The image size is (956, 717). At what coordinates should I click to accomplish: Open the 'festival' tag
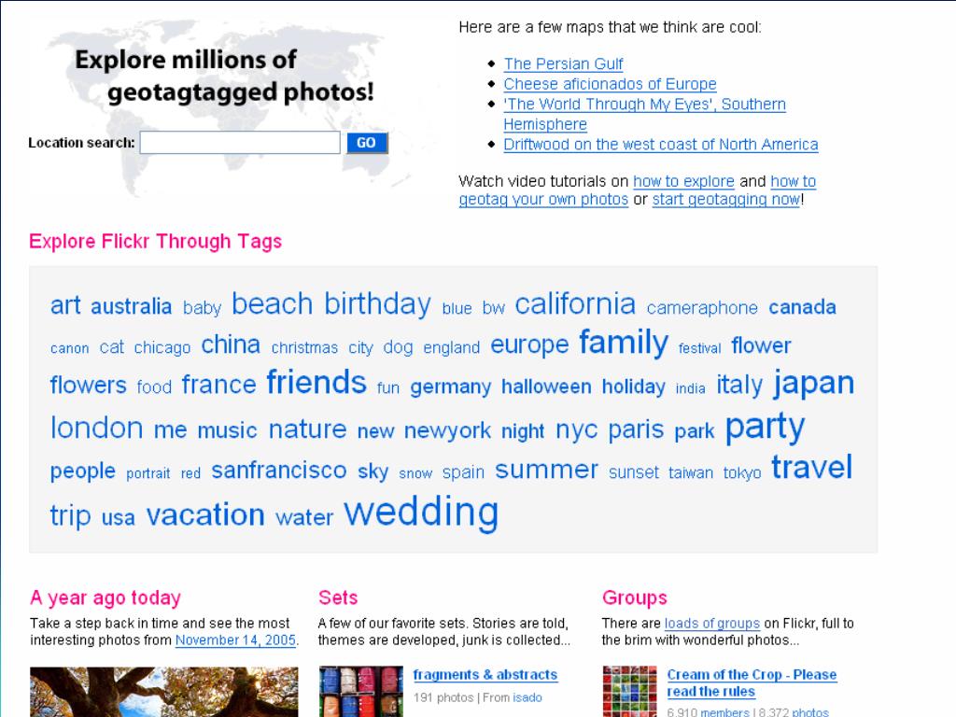point(699,348)
